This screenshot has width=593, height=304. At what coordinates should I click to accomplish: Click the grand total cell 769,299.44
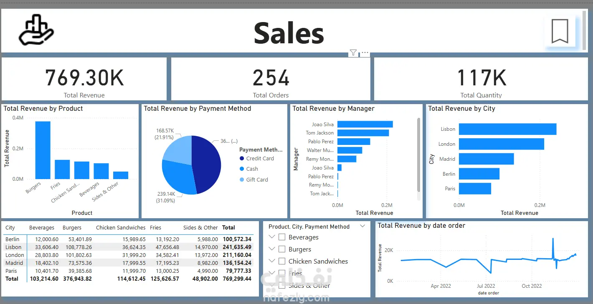237,279
